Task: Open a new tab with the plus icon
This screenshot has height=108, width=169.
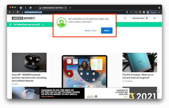Action: pyautogui.click(x=70, y=8)
